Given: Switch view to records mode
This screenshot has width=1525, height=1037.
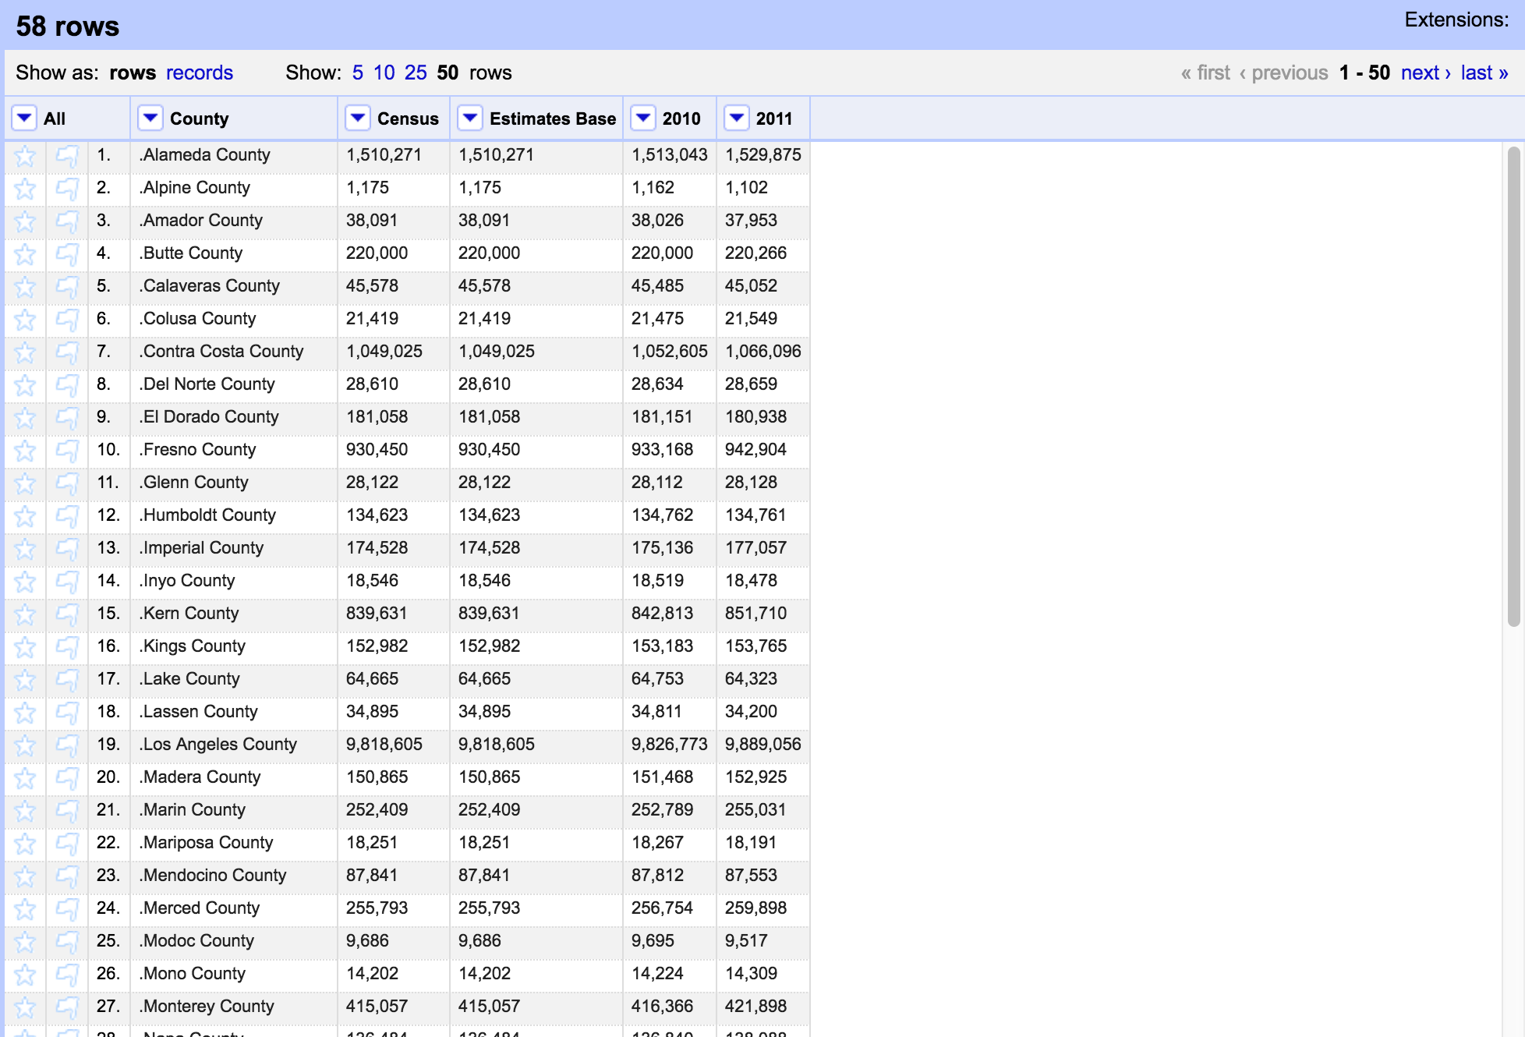Looking at the screenshot, I should [199, 73].
